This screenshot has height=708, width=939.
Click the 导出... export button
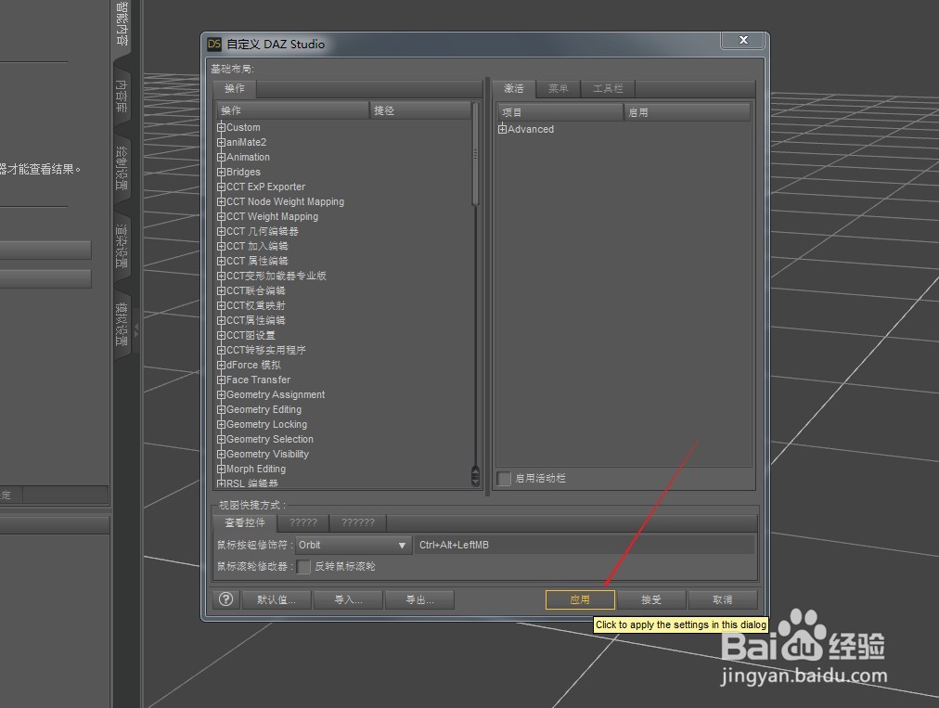tap(419, 599)
